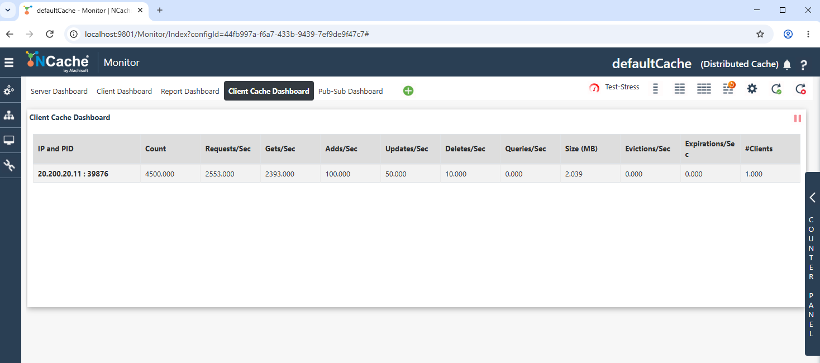Open the cluster topology sidebar icon
Image resolution: width=820 pixels, height=363 pixels.
[x=9, y=115]
